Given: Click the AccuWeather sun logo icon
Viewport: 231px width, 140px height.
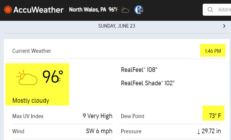Looking at the screenshot, I should (x=8, y=10).
